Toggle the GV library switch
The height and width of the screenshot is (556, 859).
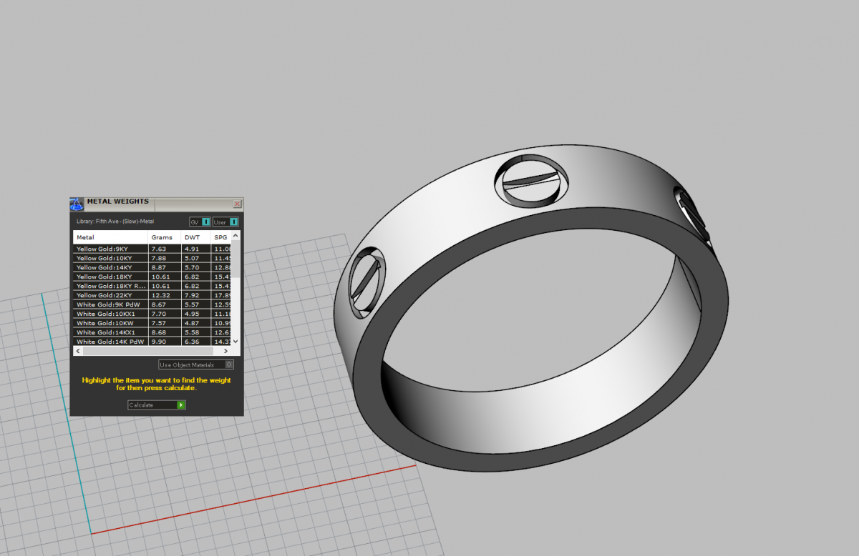(x=200, y=222)
